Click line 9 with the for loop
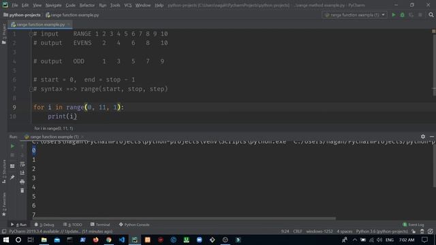The width and height of the screenshot is (436, 245). point(79,108)
